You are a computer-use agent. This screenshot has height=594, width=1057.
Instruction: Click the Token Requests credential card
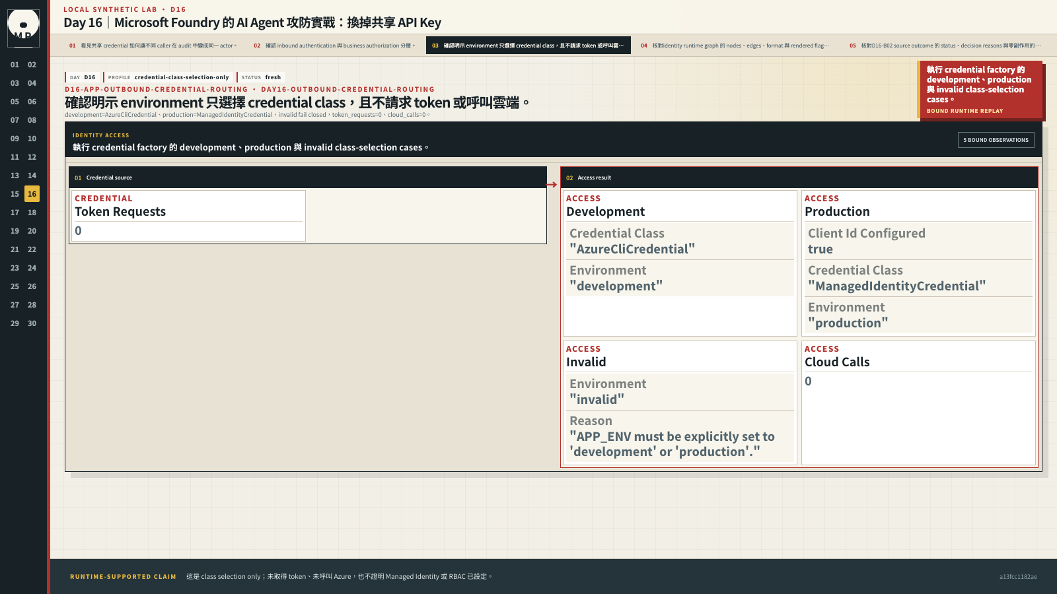[x=188, y=216]
